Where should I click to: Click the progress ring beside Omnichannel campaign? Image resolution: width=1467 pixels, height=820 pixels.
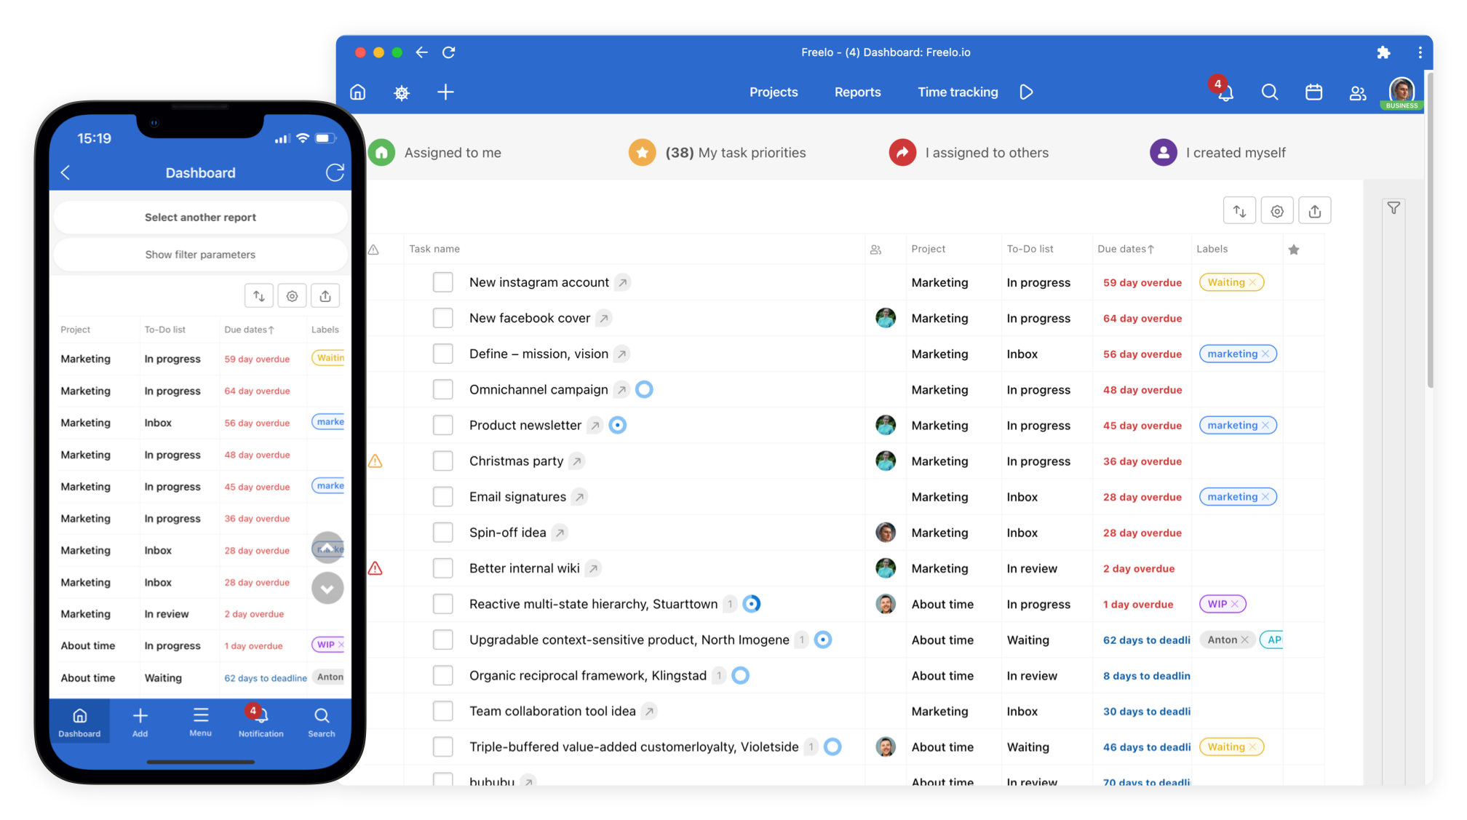tap(644, 389)
